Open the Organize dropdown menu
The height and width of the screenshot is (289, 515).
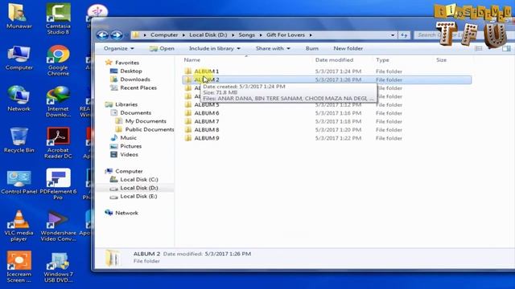pos(118,48)
